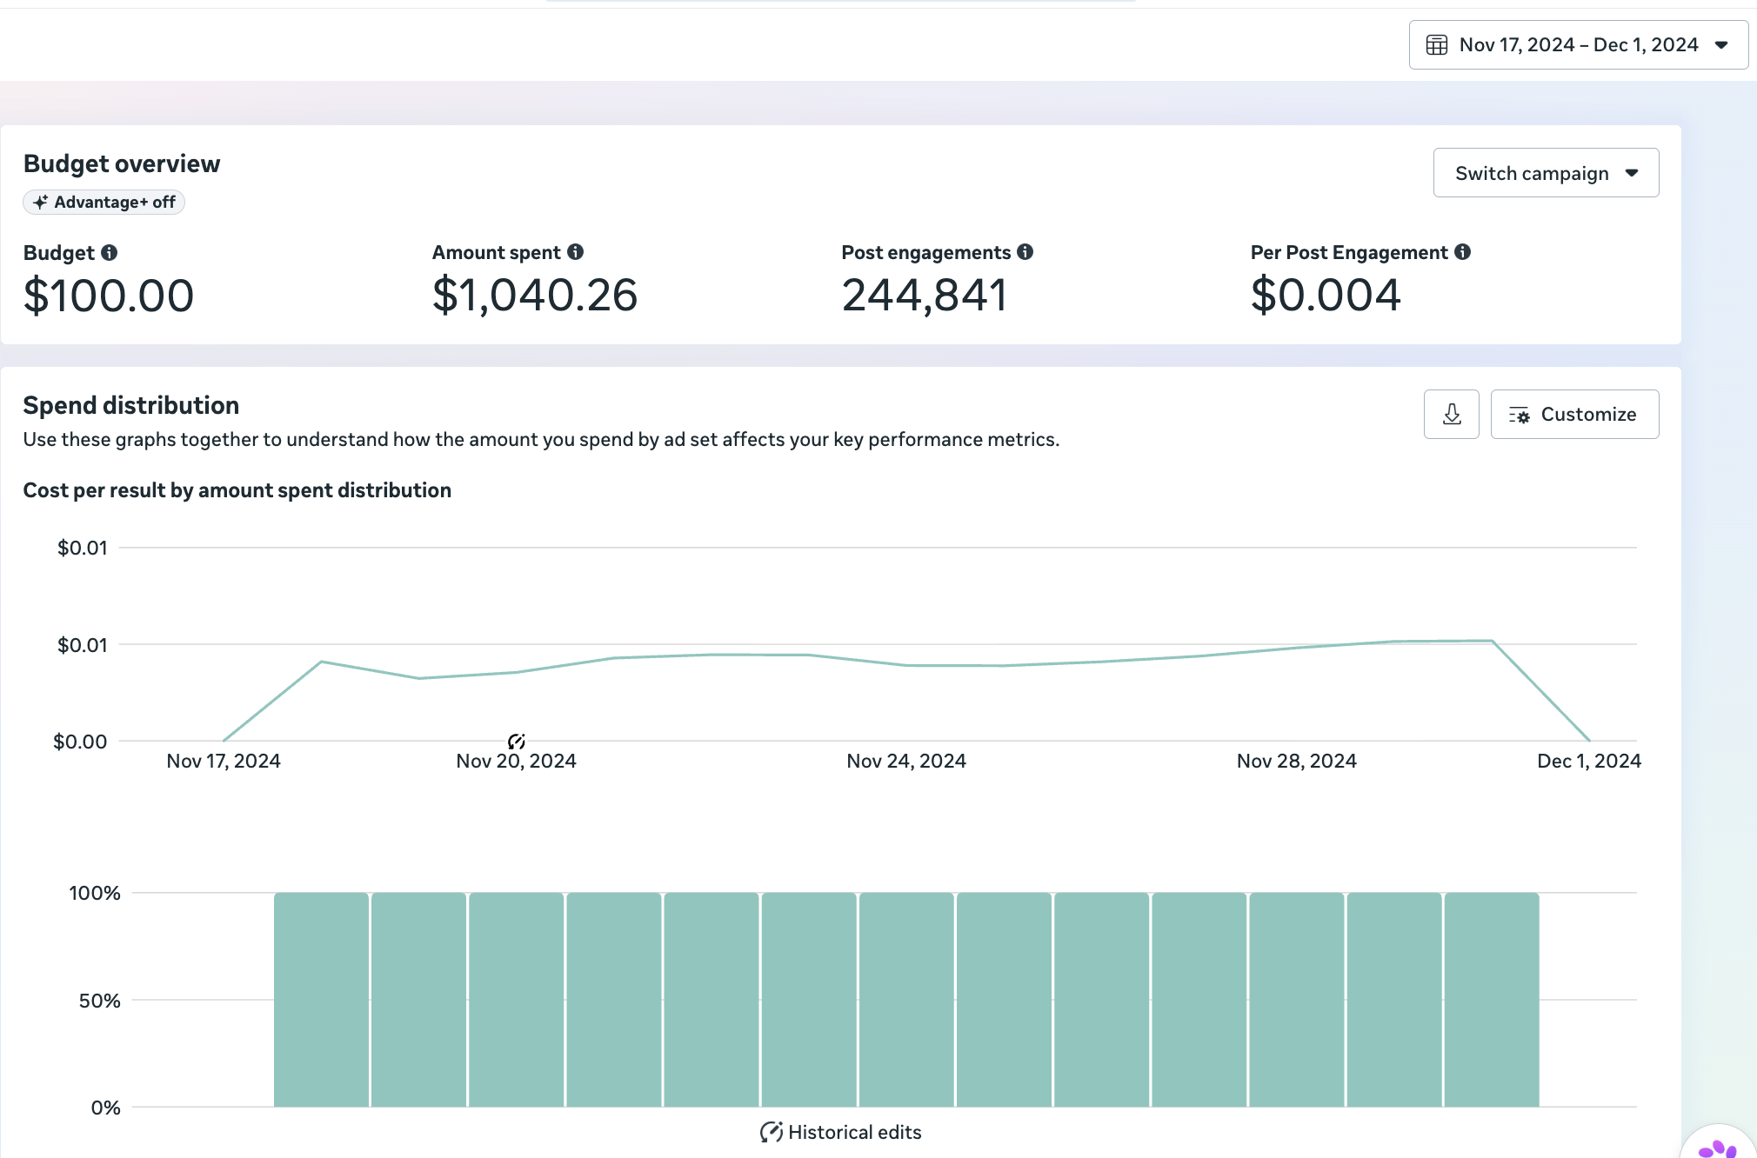Click the Nov 28, 2024 axis label

[x=1296, y=762]
